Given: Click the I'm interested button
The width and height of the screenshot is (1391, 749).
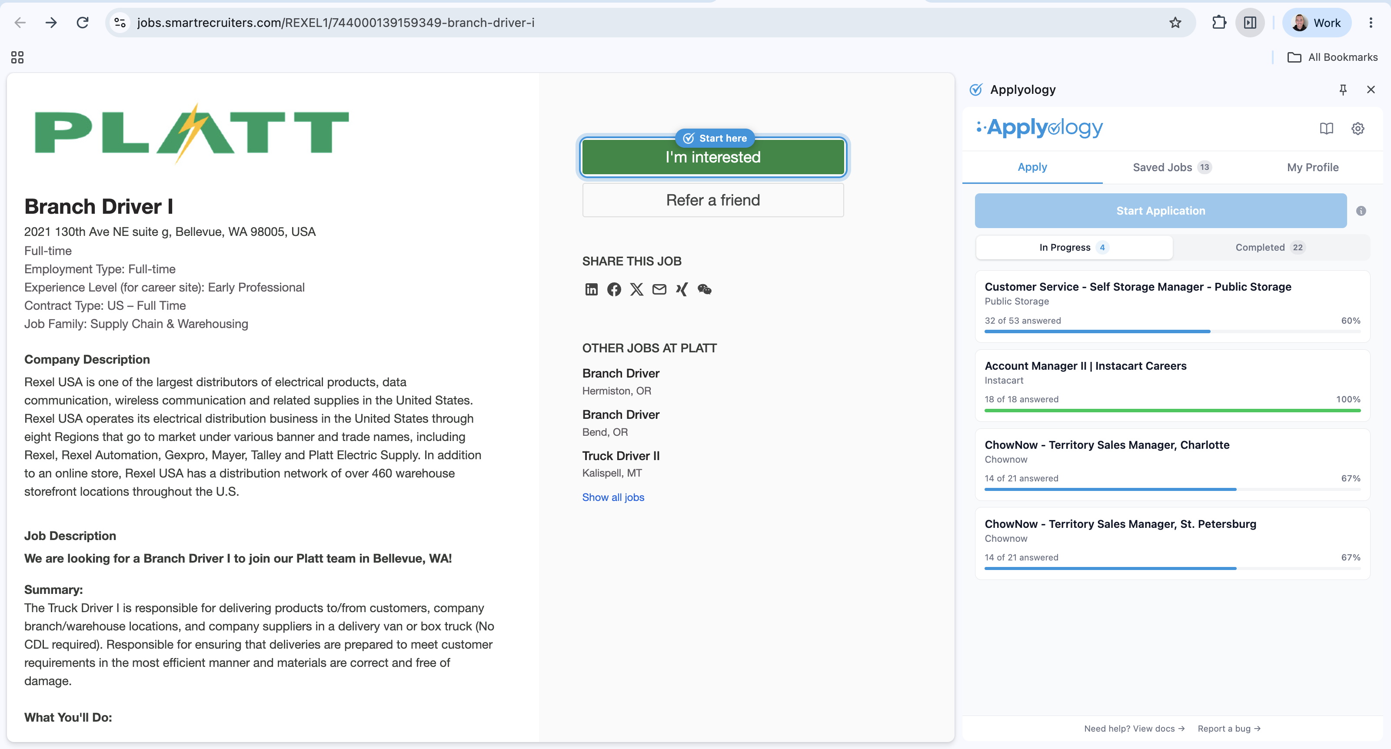Looking at the screenshot, I should pyautogui.click(x=713, y=157).
